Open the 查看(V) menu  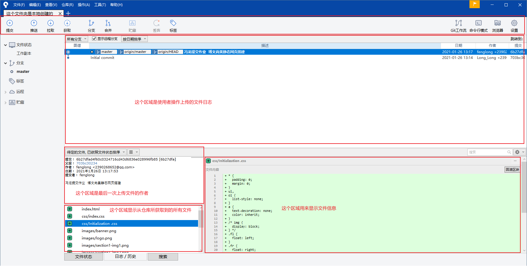coord(51,5)
